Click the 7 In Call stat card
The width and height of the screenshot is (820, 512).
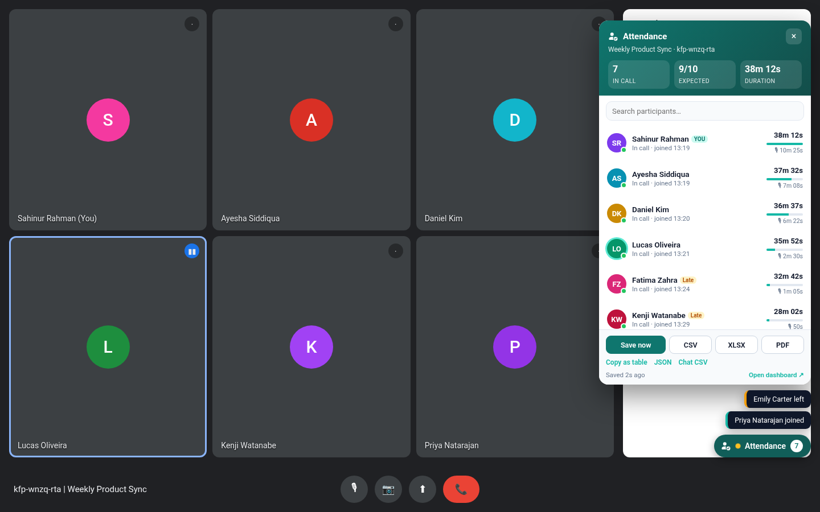pos(639,75)
